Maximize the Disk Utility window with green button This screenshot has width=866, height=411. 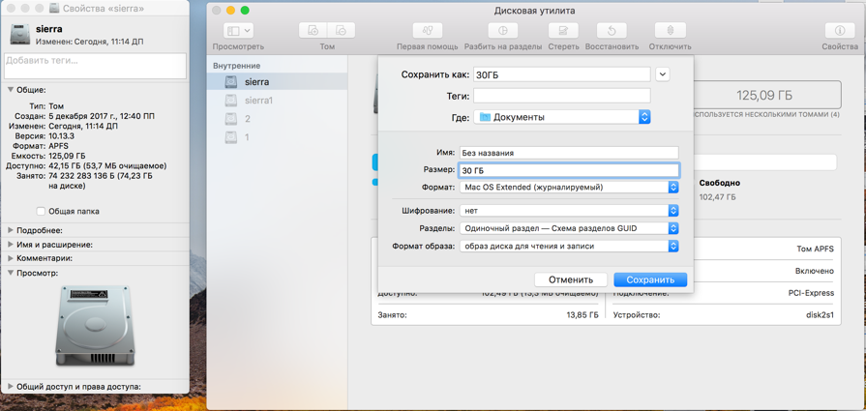245,11
